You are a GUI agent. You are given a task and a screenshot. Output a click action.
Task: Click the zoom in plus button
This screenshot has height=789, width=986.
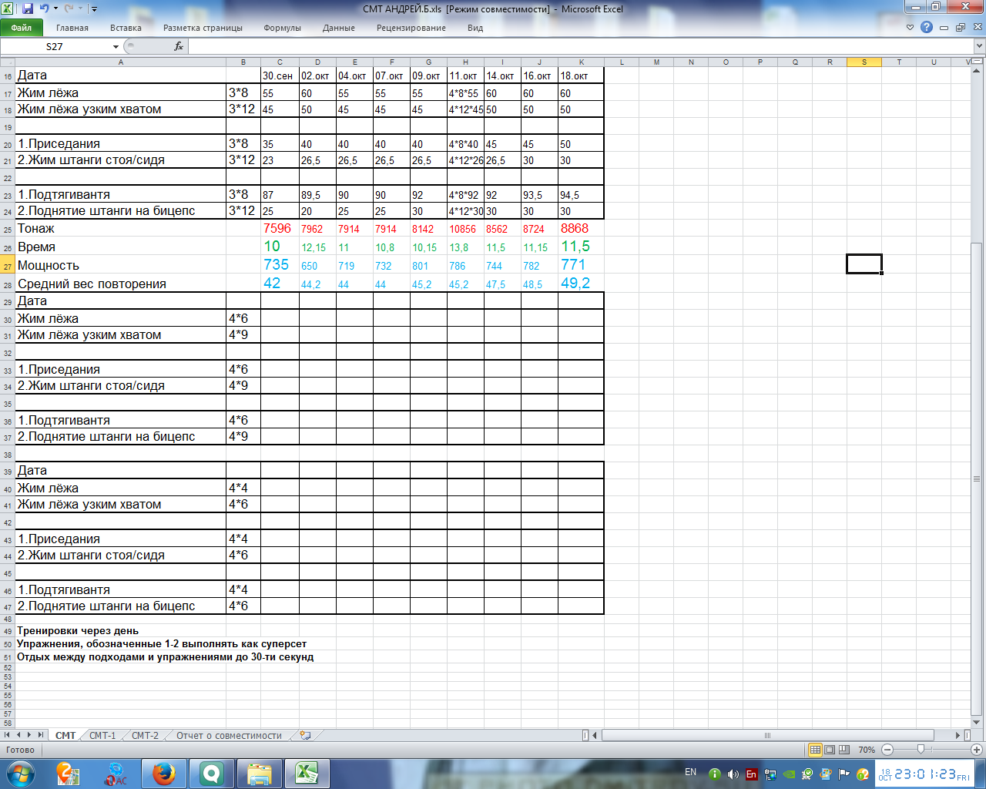pyautogui.click(x=978, y=750)
